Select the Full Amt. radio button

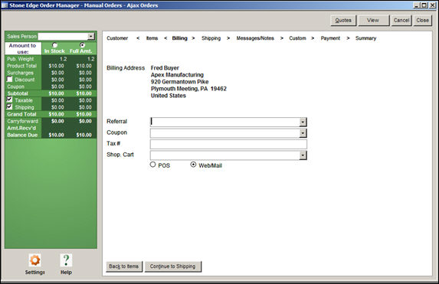82,44
